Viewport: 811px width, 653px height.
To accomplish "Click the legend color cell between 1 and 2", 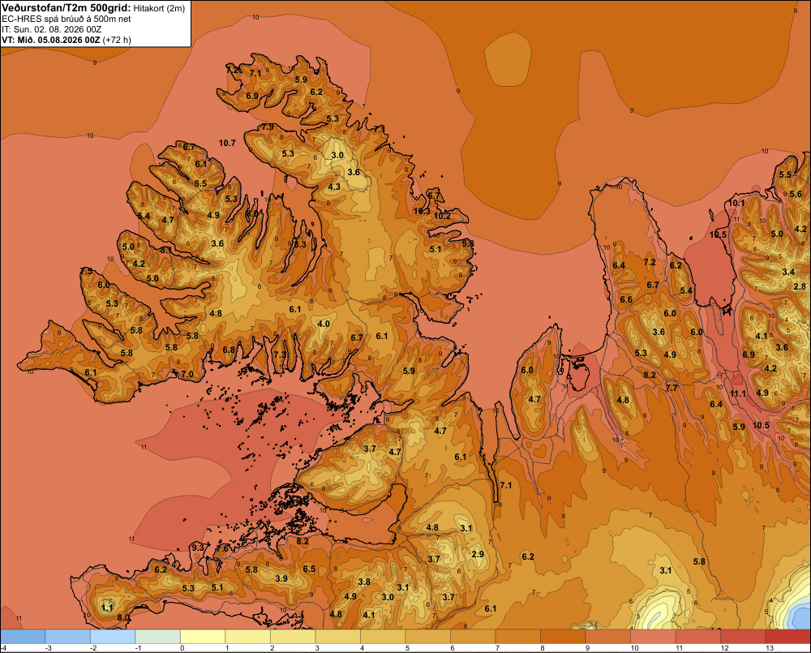I will coord(247,637).
